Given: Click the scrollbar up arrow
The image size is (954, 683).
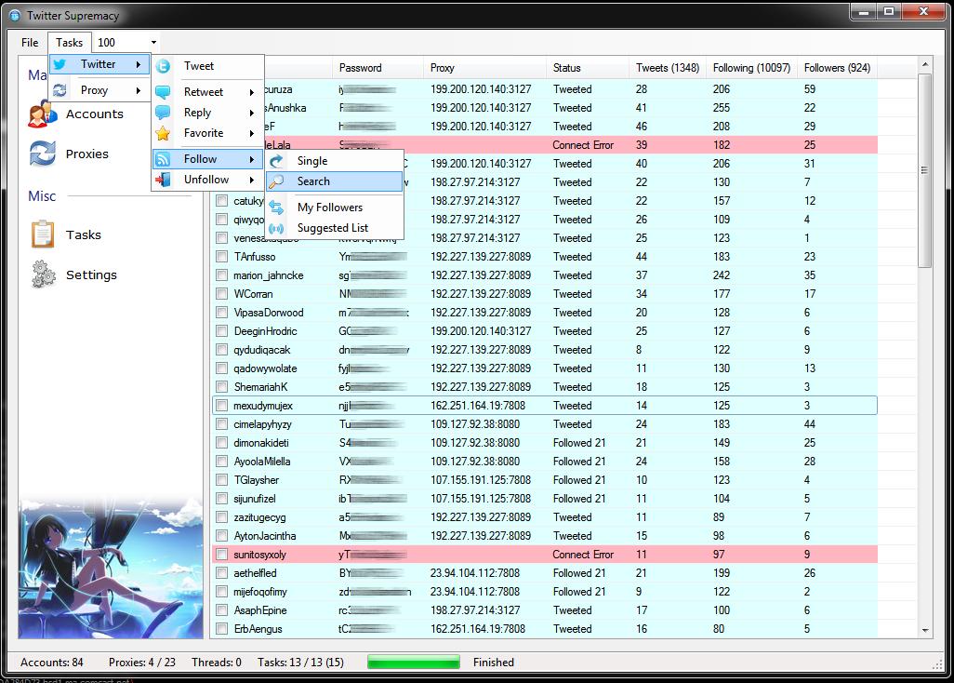Looking at the screenshot, I should coord(925,64).
